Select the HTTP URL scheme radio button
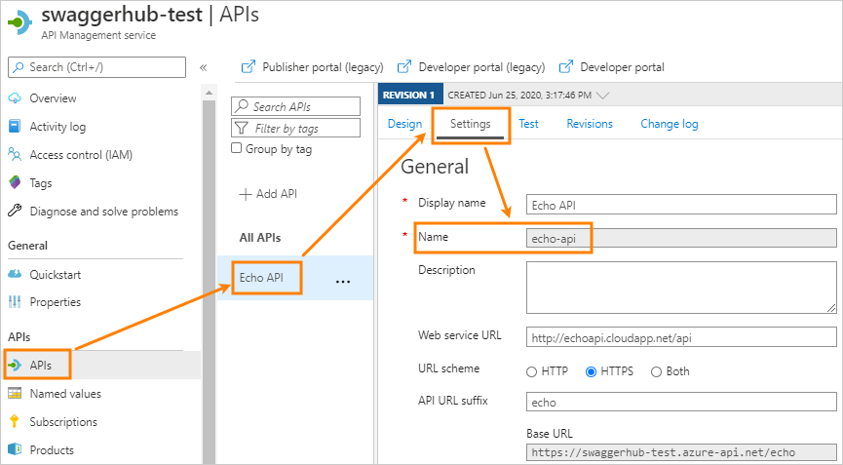 pos(531,371)
